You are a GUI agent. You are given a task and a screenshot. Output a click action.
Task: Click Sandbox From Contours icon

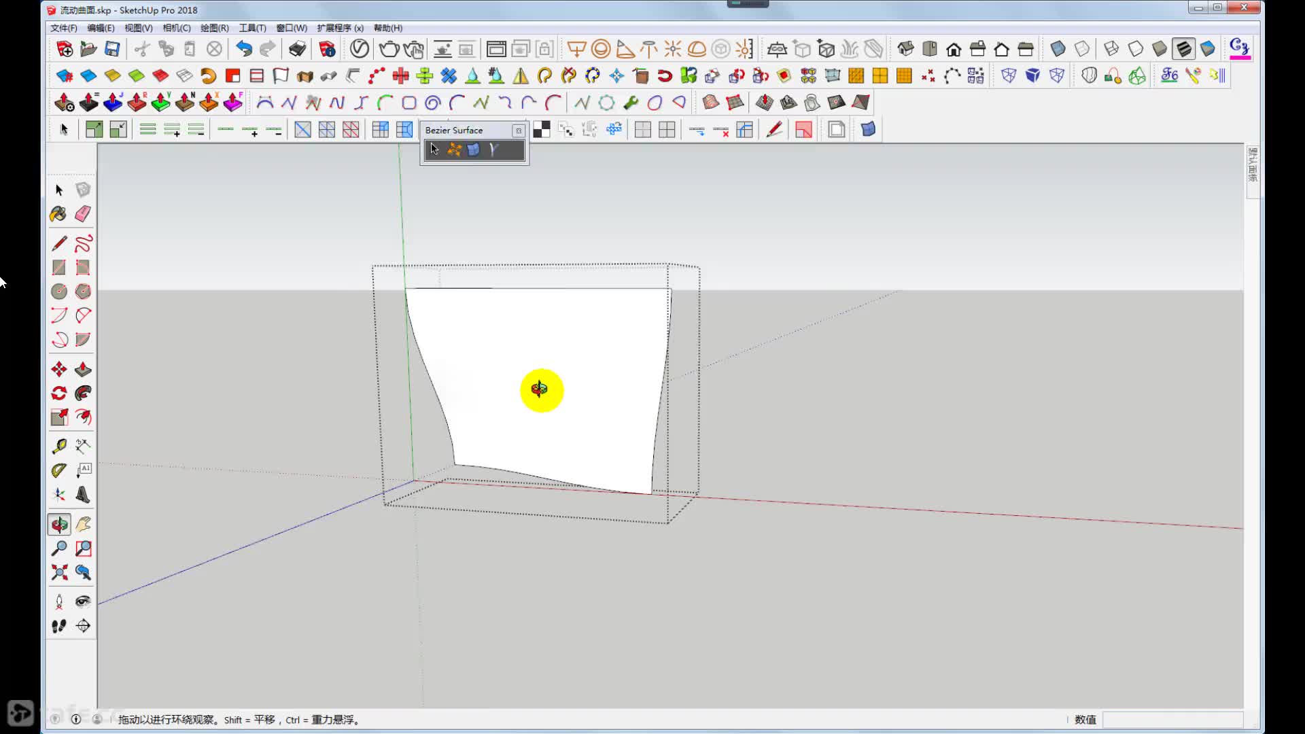pos(710,103)
